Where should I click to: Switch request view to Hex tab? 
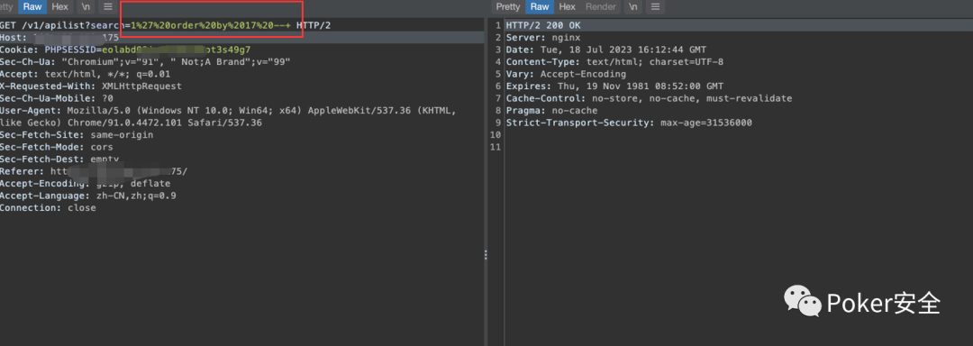(60, 7)
